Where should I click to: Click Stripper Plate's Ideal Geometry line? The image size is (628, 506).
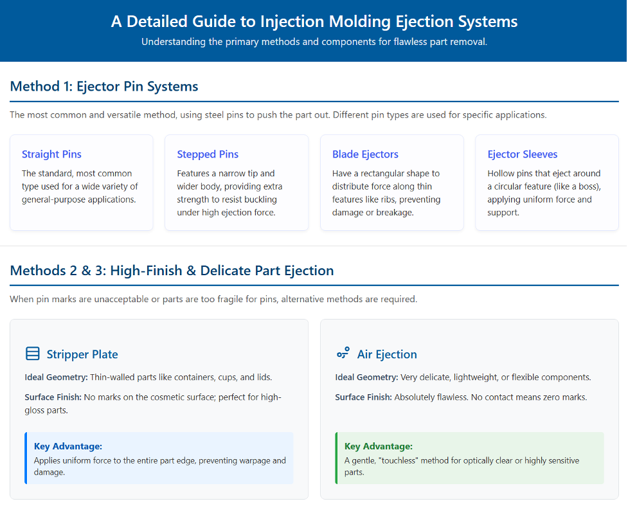(148, 377)
